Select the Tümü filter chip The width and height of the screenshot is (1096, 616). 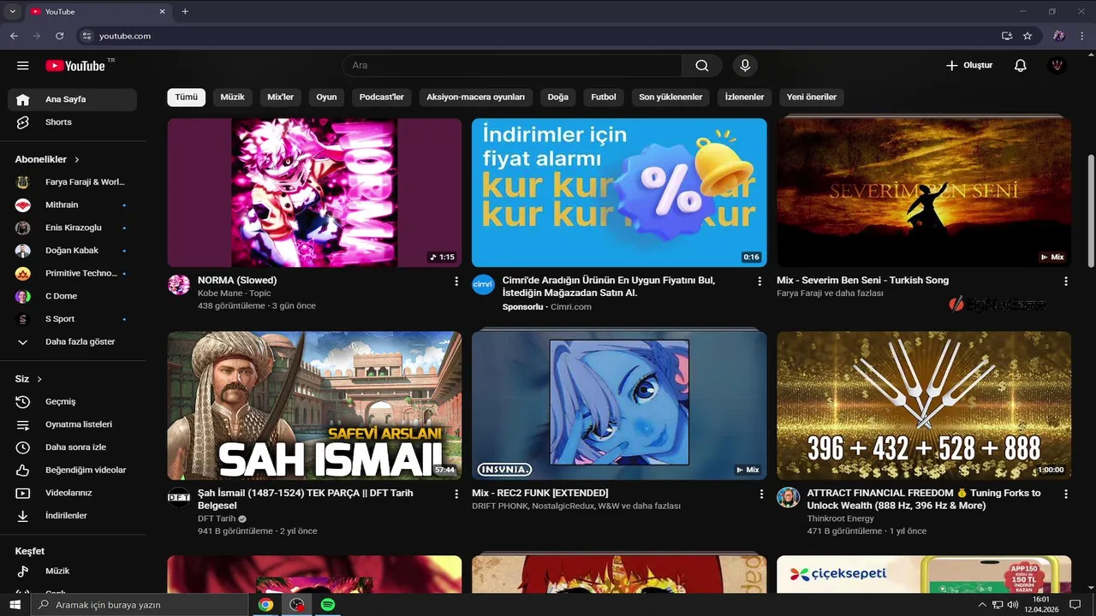click(x=186, y=98)
